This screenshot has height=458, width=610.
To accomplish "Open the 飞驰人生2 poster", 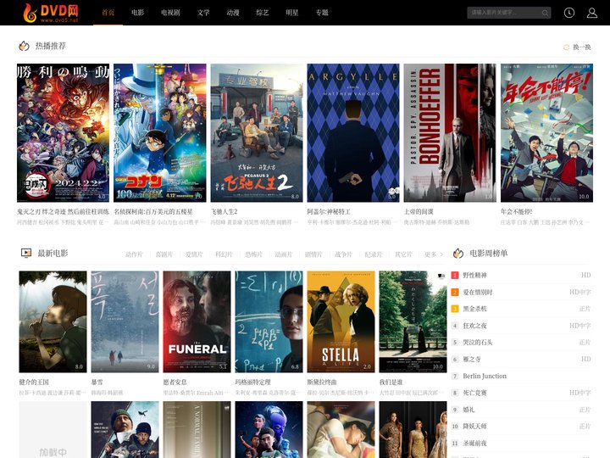I will click(257, 133).
